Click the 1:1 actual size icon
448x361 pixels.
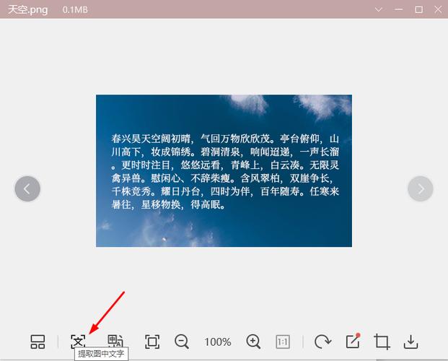coord(283,342)
